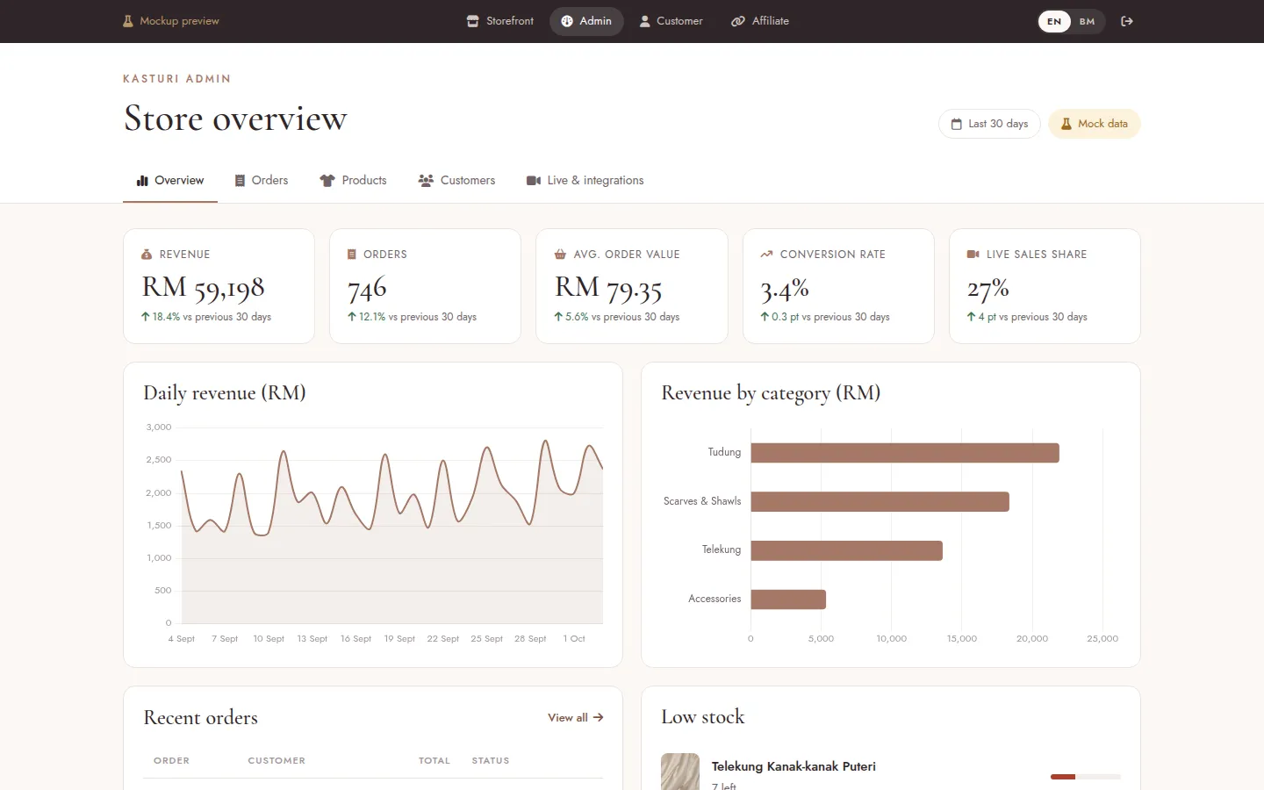
Task: Click the Mockup preview label
Action: [x=179, y=21]
